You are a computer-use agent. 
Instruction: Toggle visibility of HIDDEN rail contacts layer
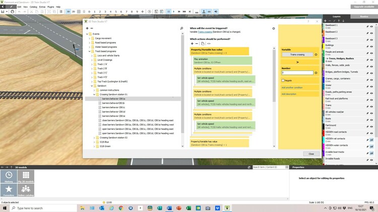click(371, 139)
